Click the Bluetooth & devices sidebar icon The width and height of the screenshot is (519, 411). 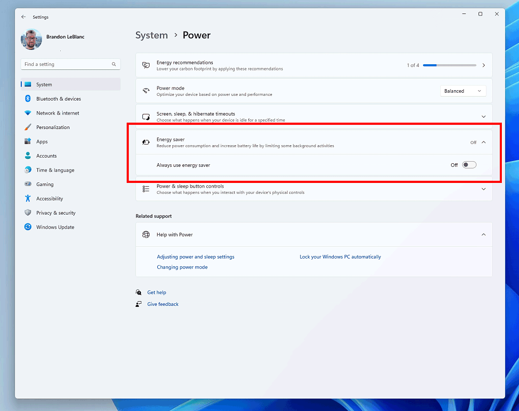click(x=28, y=99)
